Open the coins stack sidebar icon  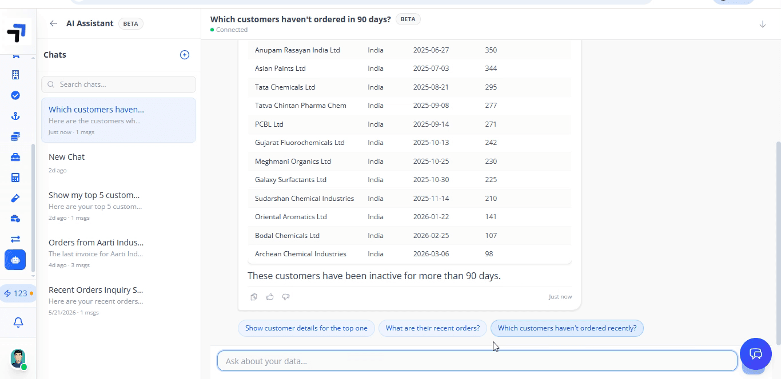(15, 136)
